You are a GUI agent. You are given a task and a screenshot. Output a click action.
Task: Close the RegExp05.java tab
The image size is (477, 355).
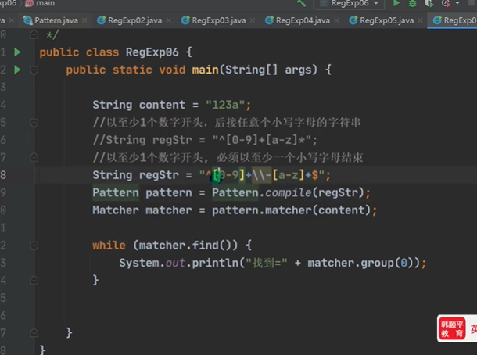(x=421, y=20)
